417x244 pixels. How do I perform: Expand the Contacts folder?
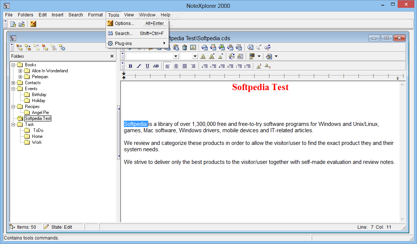pyautogui.click(x=13, y=83)
